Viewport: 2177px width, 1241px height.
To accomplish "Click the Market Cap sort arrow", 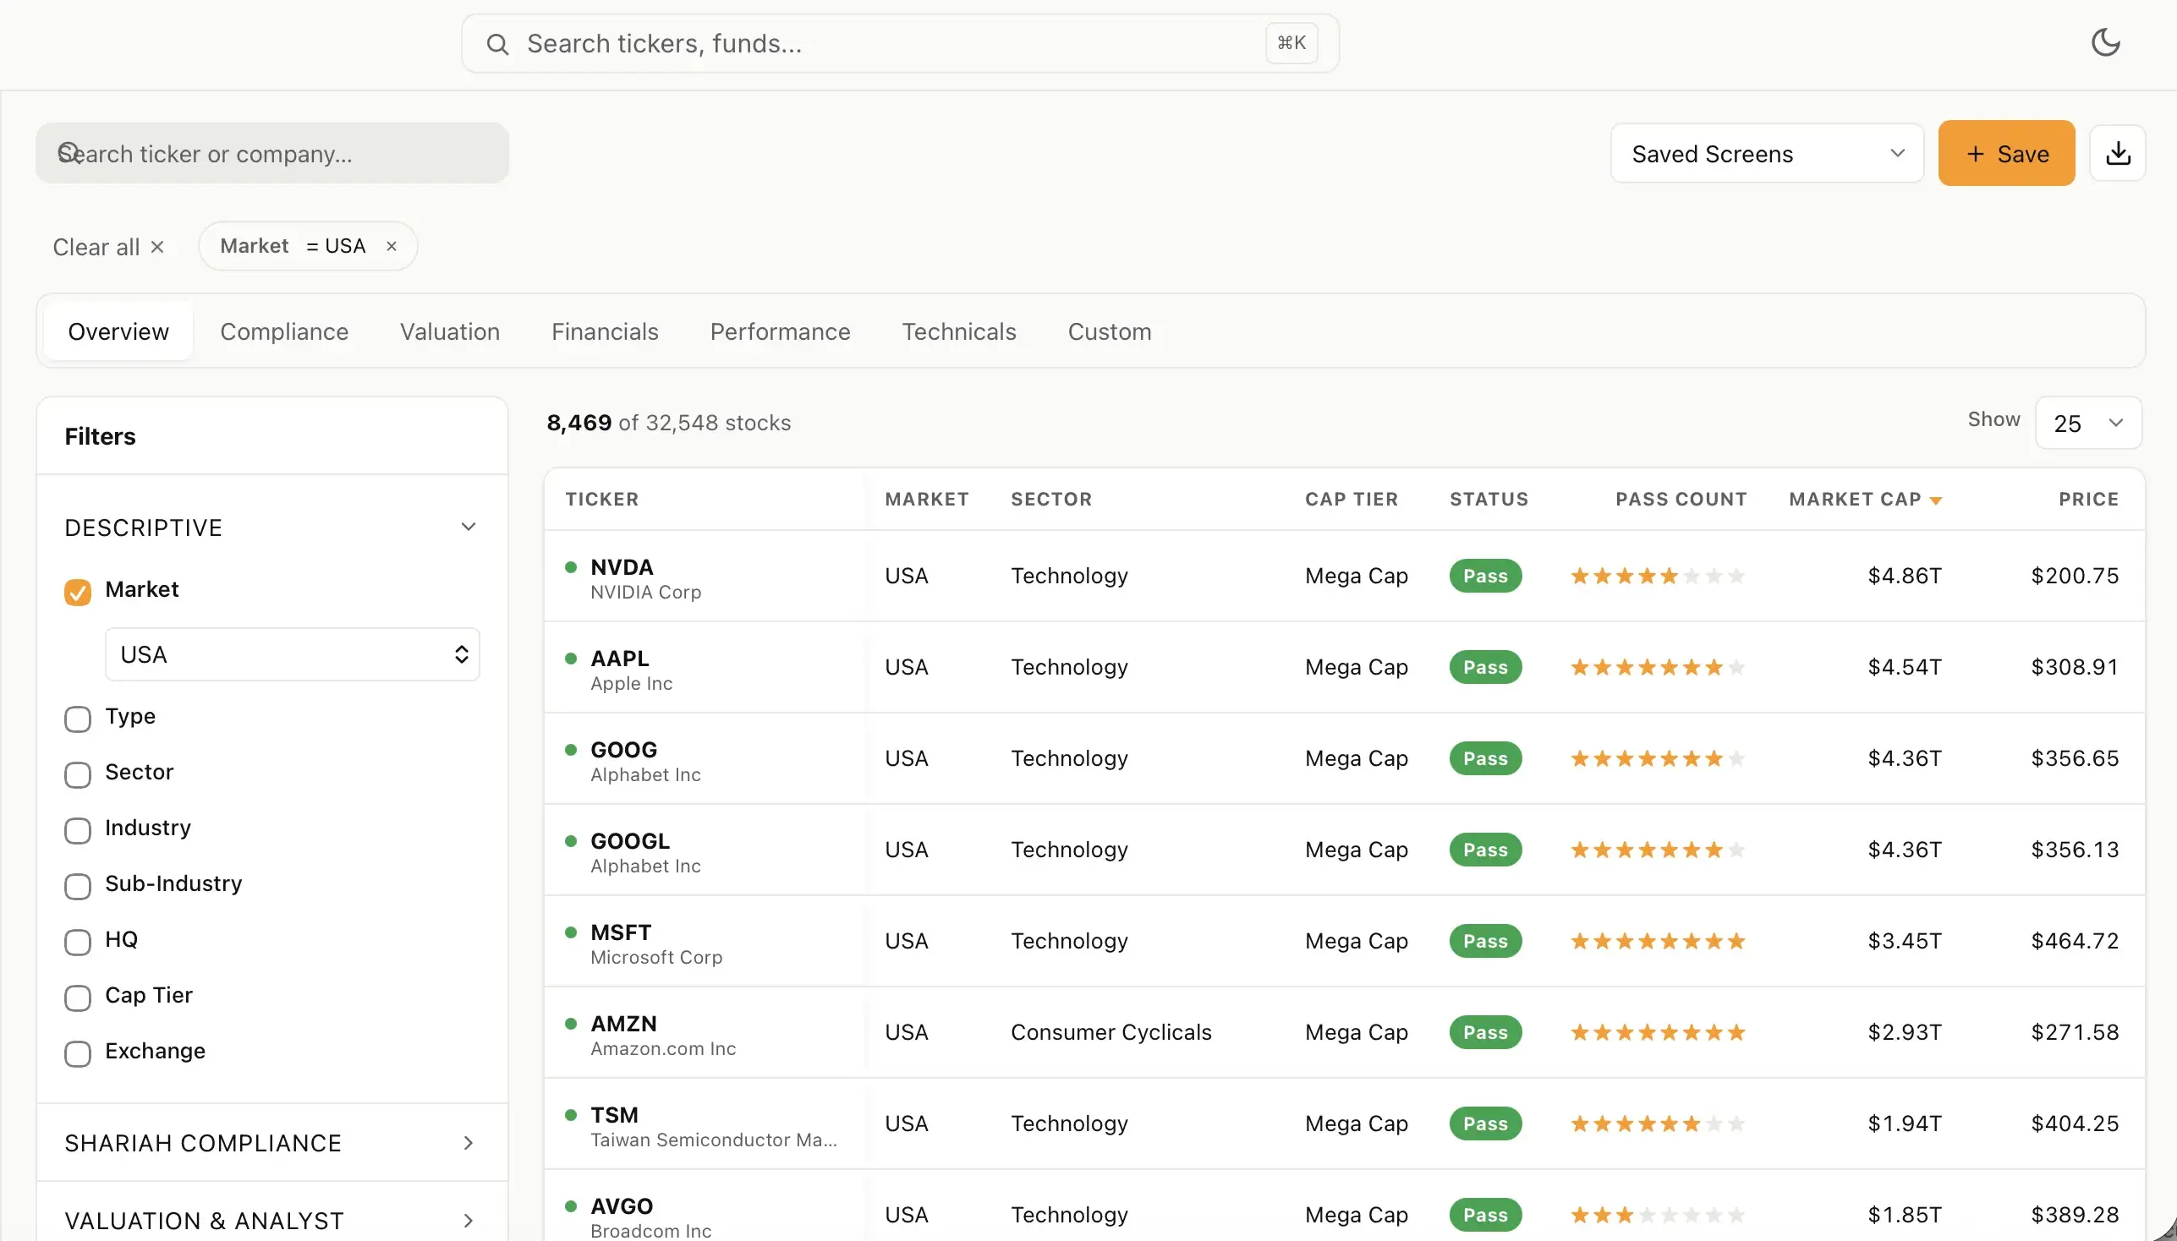I will 1936,500.
